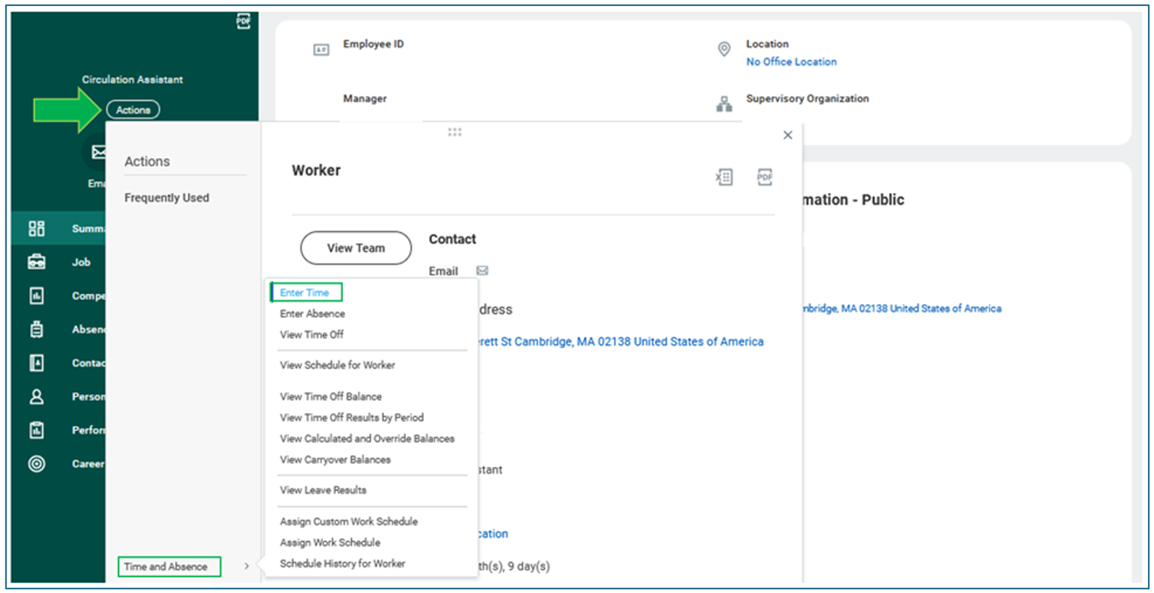The height and width of the screenshot is (593, 1154).
Task: Select View Schedule for Worker
Action: pyautogui.click(x=337, y=365)
